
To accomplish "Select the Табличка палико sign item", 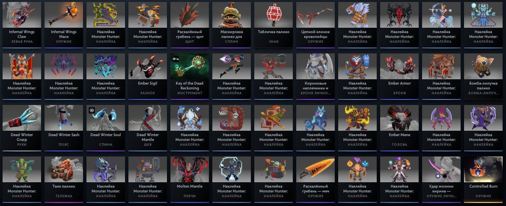I will click(x=274, y=25).
